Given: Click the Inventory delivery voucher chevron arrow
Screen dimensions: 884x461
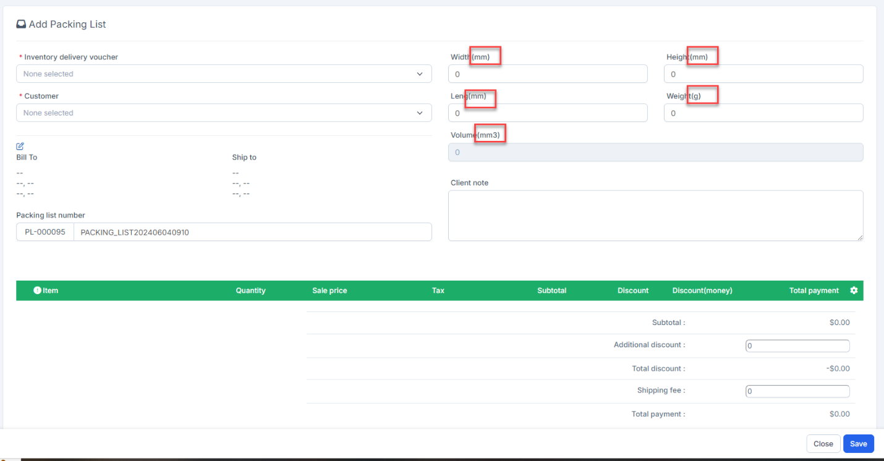Looking at the screenshot, I should [x=420, y=74].
